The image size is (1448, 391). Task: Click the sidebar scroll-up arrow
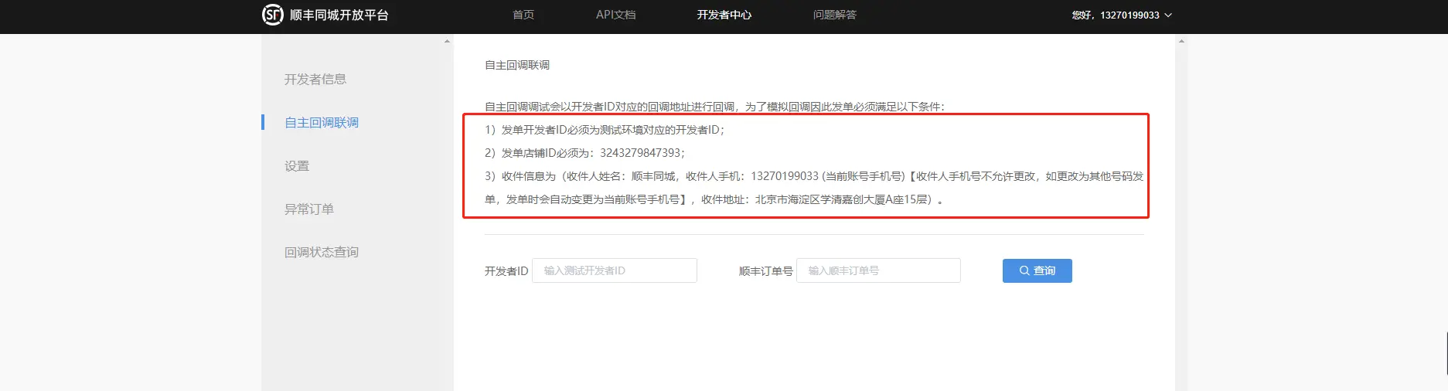pos(447,41)
